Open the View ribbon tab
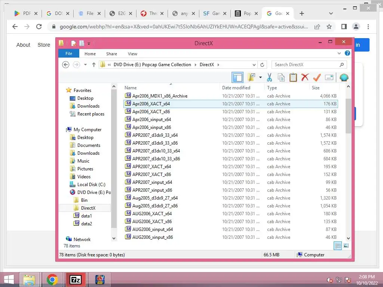The height and width of the screenshot is (287, 383). point(132,54)
